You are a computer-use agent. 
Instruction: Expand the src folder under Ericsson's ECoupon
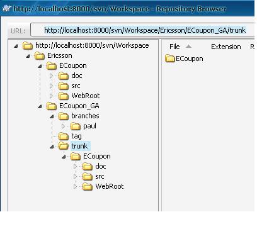[51, 86]
